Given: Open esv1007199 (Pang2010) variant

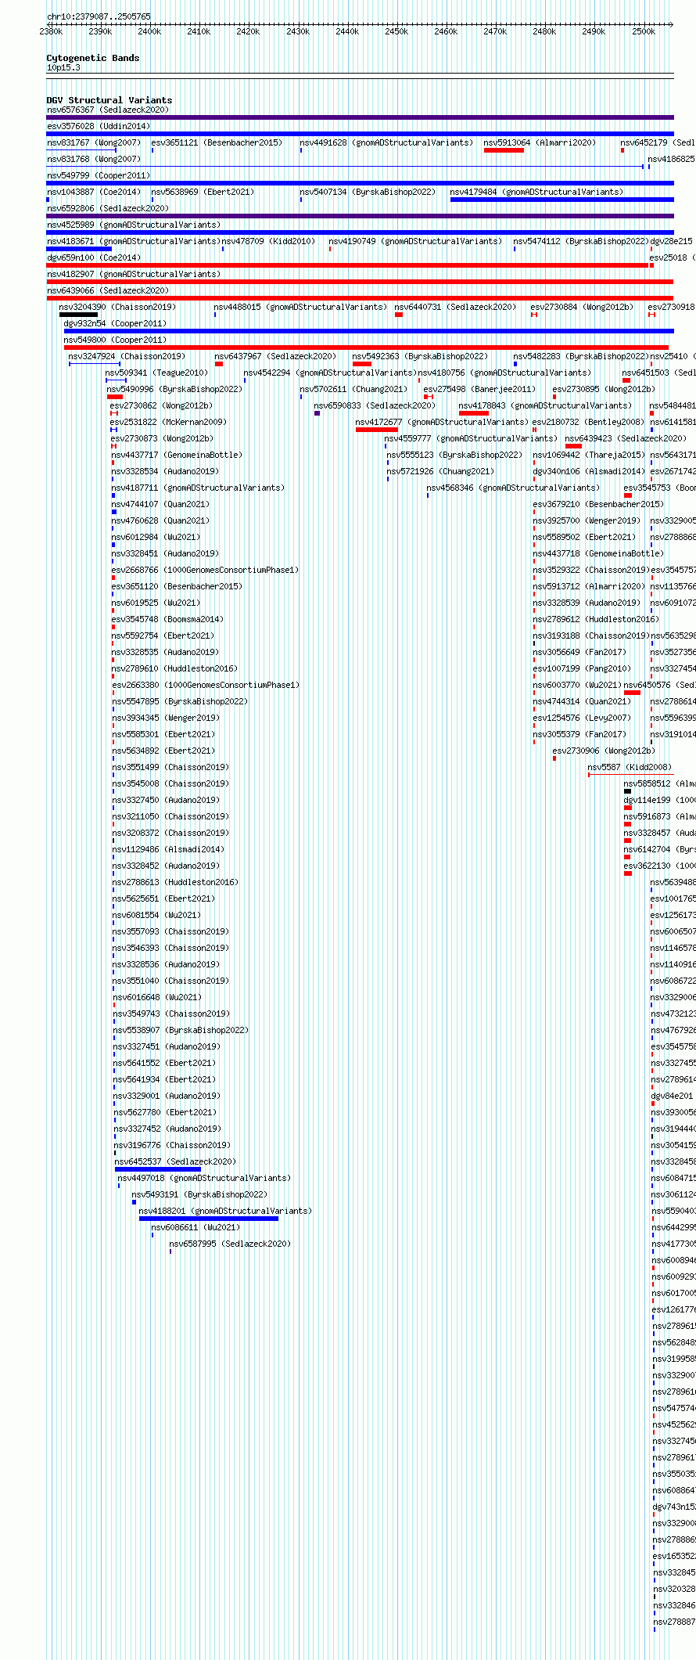Looking at the screenshot, I should coord(583,668).
